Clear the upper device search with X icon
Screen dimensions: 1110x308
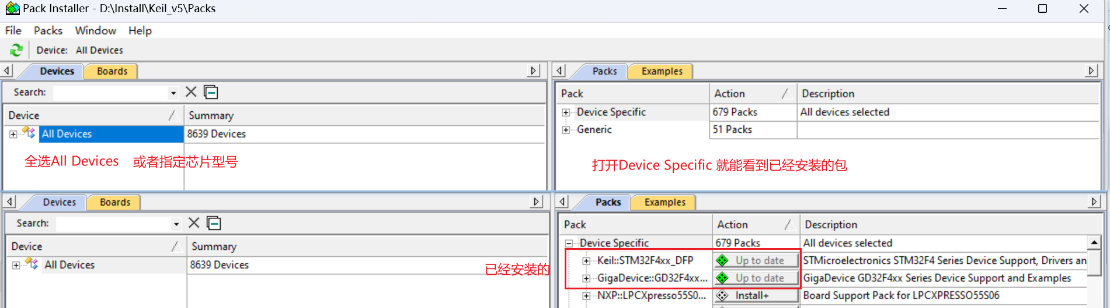(x=191, y=92)
